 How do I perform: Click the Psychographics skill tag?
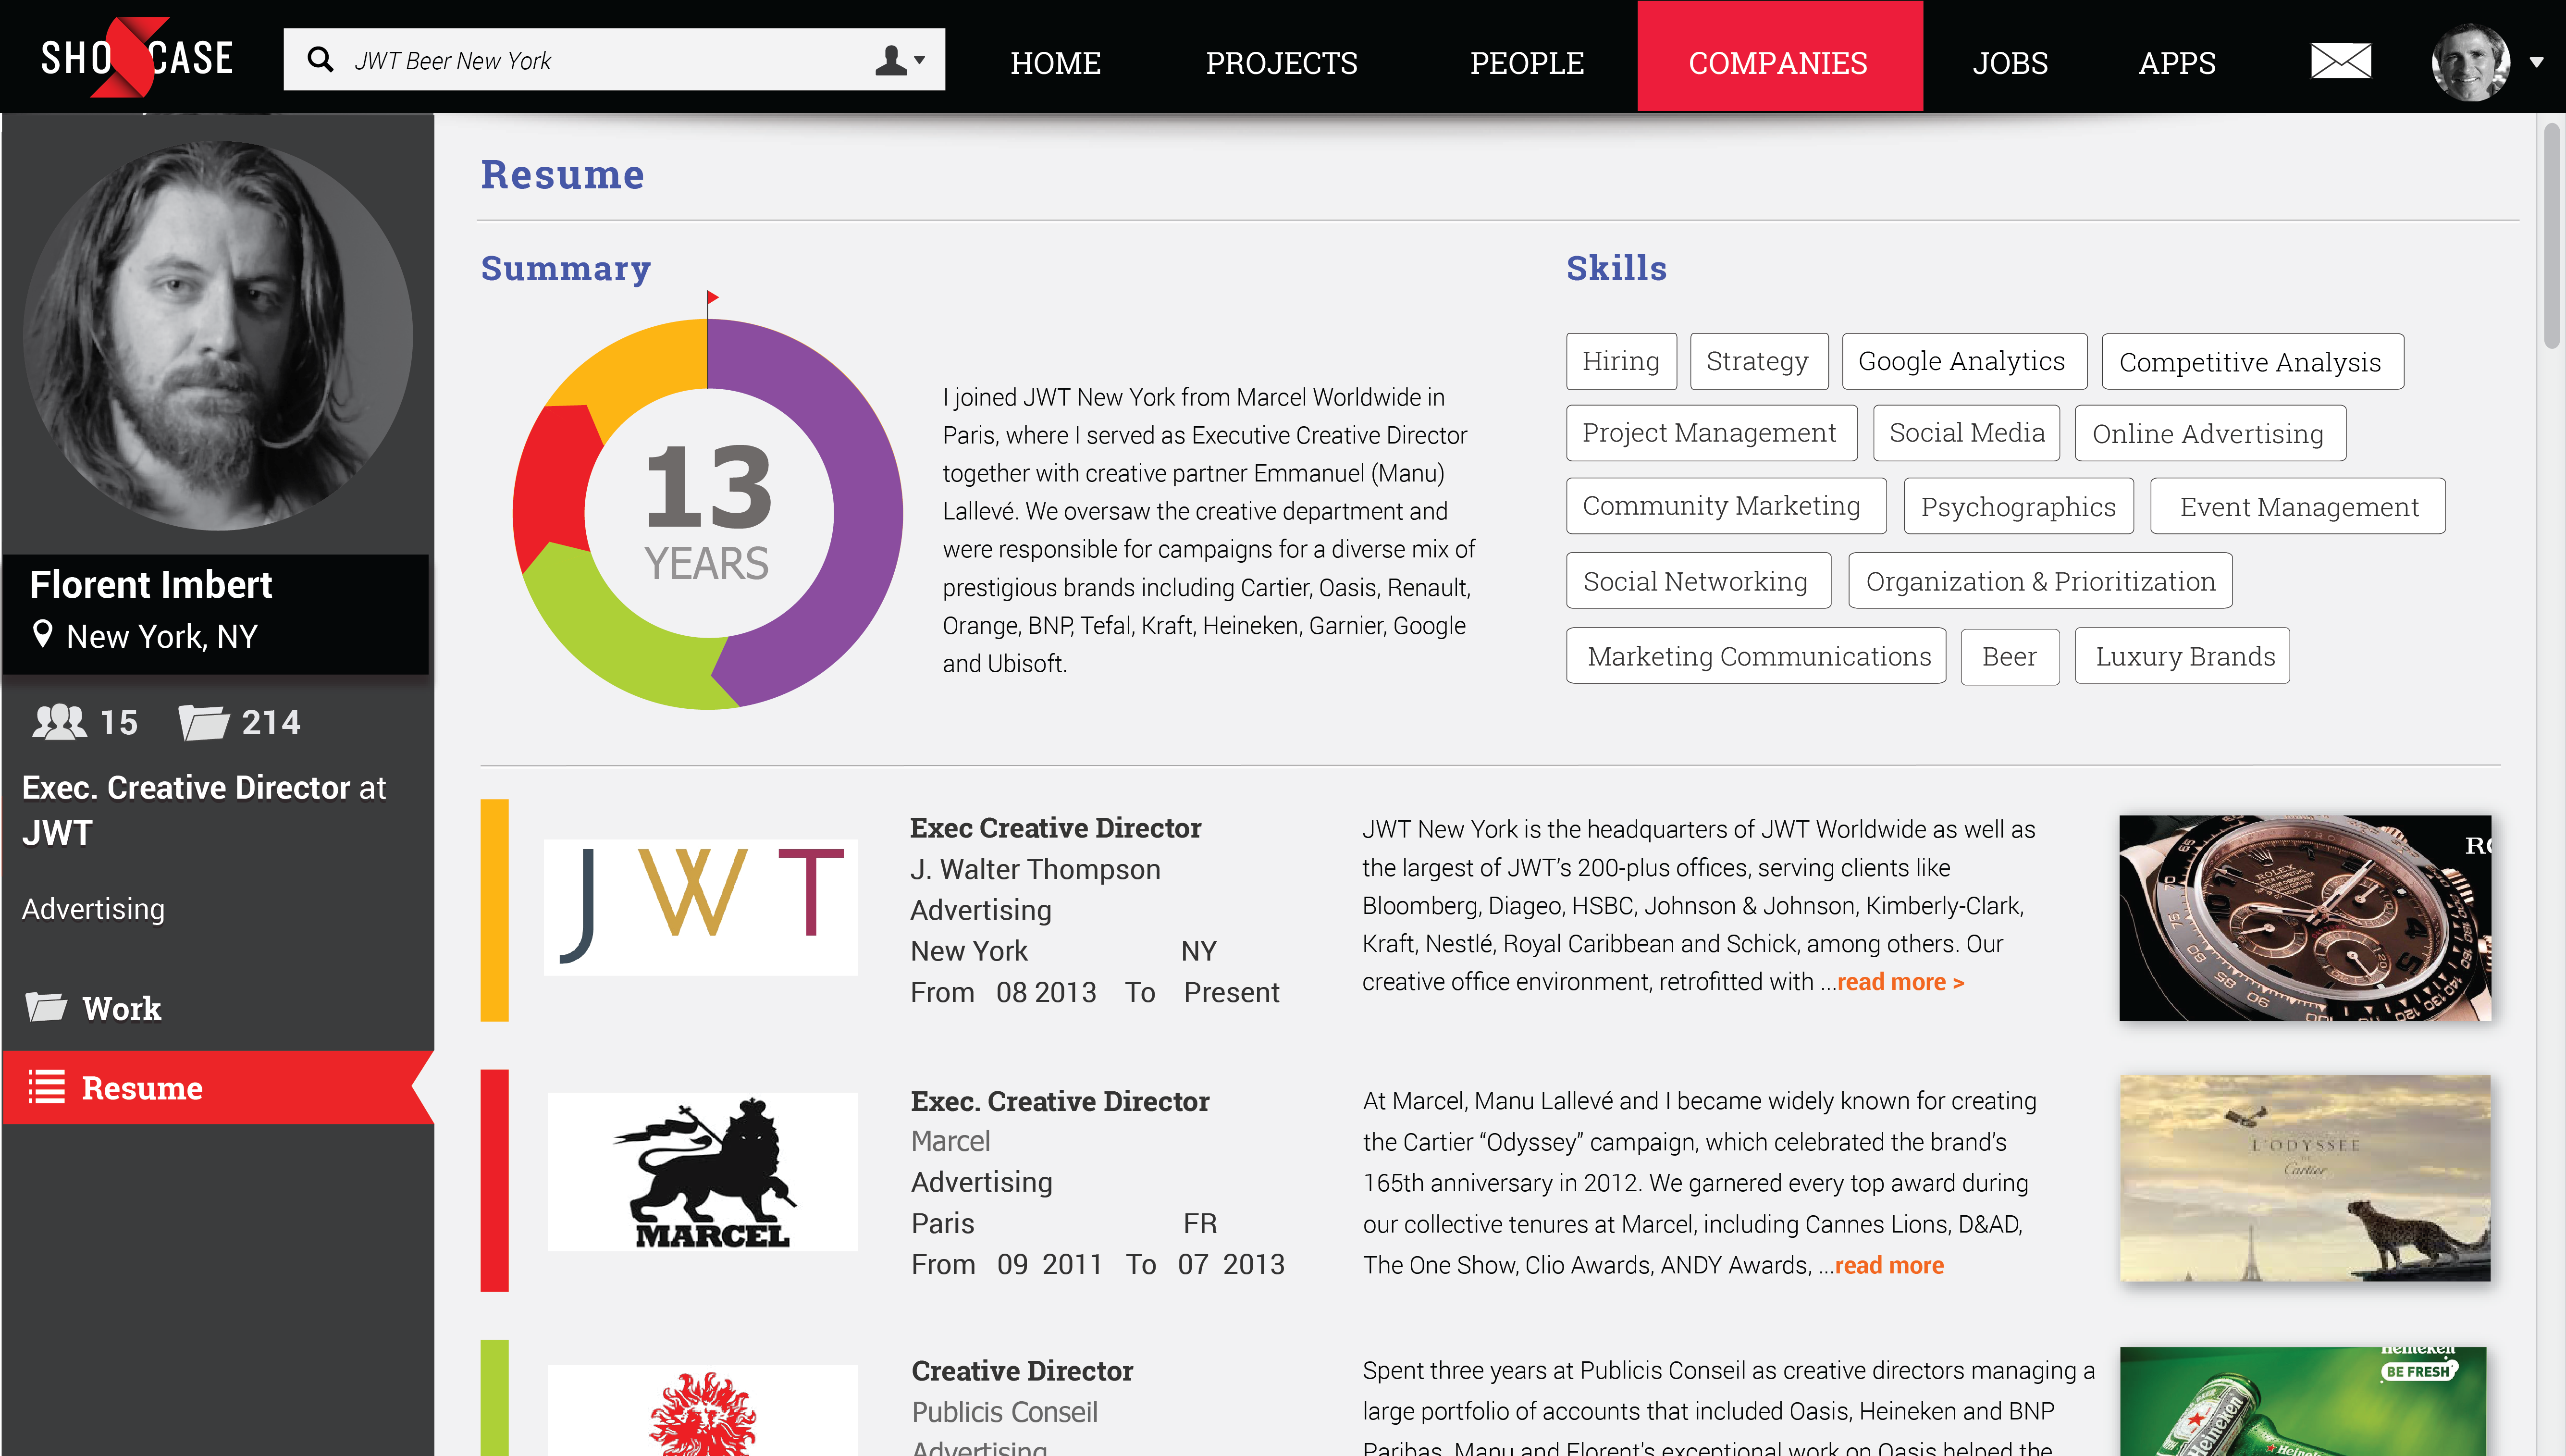(x=2018, y=506)
